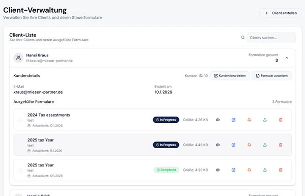Click the search magnifier icon
305x196 pixels.
243,37
